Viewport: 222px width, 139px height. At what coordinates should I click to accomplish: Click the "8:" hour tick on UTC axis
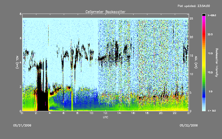78,113
